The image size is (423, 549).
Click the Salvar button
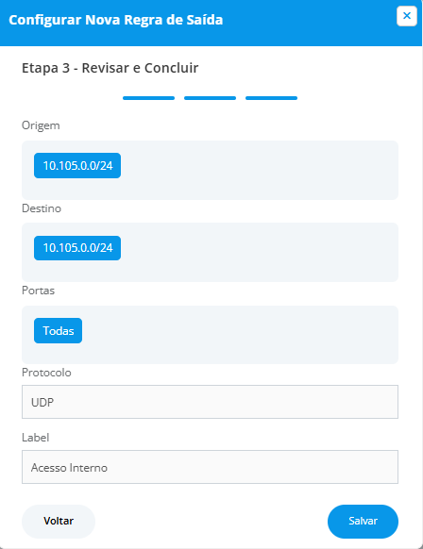coord(363,521)
